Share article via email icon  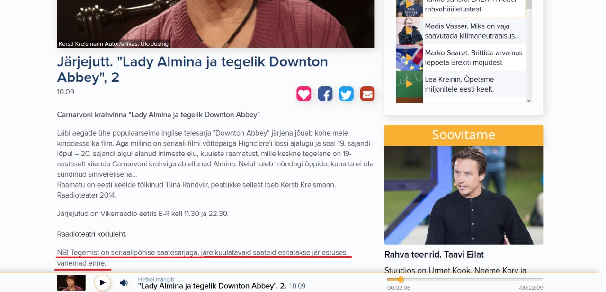367,94
